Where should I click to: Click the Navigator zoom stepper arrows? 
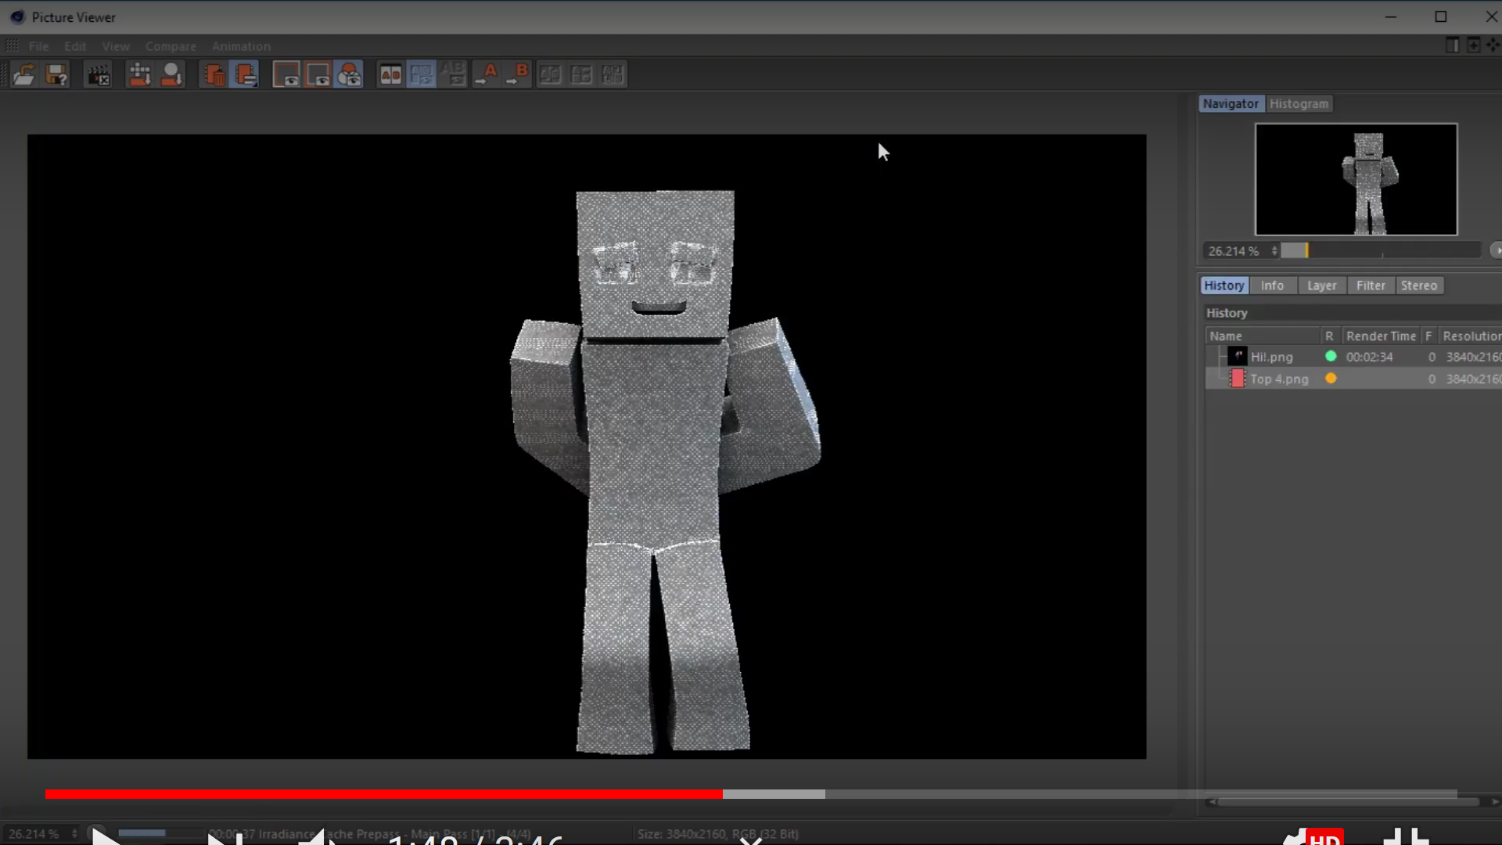point(1274,250)
